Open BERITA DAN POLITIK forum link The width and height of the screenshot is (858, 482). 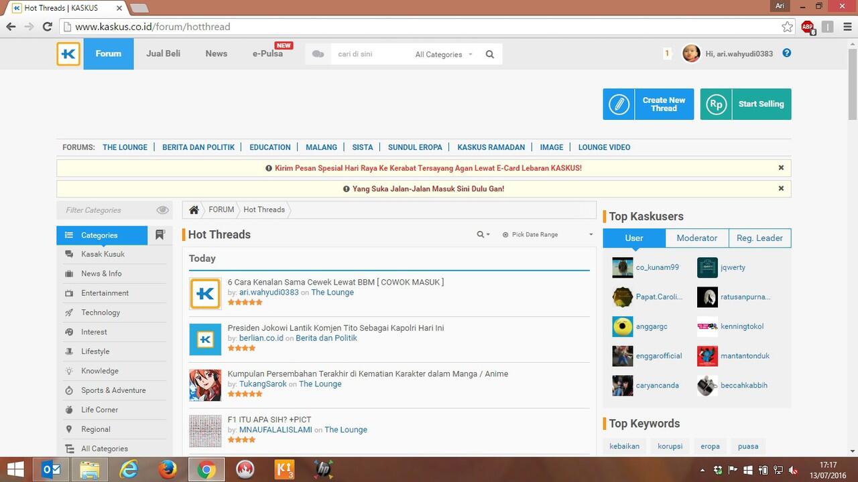click(198, 147)
